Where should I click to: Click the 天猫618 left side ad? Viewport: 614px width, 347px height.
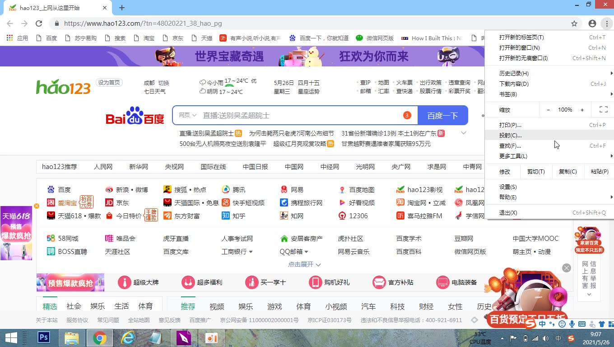(16, 233)
